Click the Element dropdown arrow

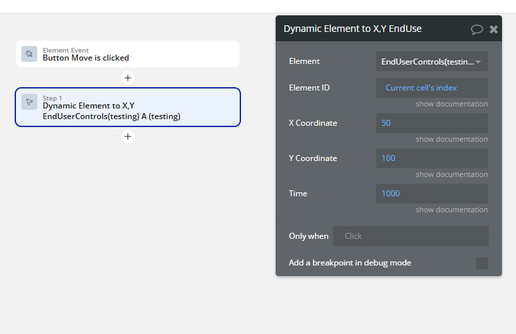point(478,62)
